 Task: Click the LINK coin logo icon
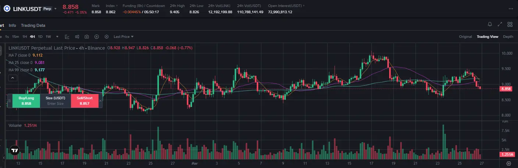click(6, 8)
